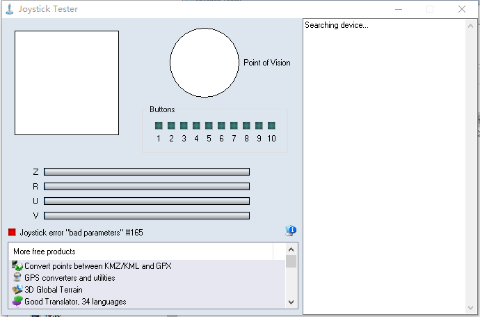Click the 3D Global Terrain product icon
Image resolution: width=480 pixels, height=317 pixels.
tap(17, 289)
